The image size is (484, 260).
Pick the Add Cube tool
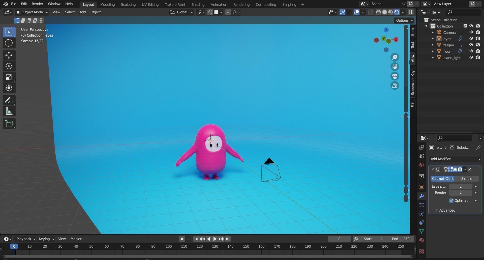pyautogui.click(x=9, y=124)
